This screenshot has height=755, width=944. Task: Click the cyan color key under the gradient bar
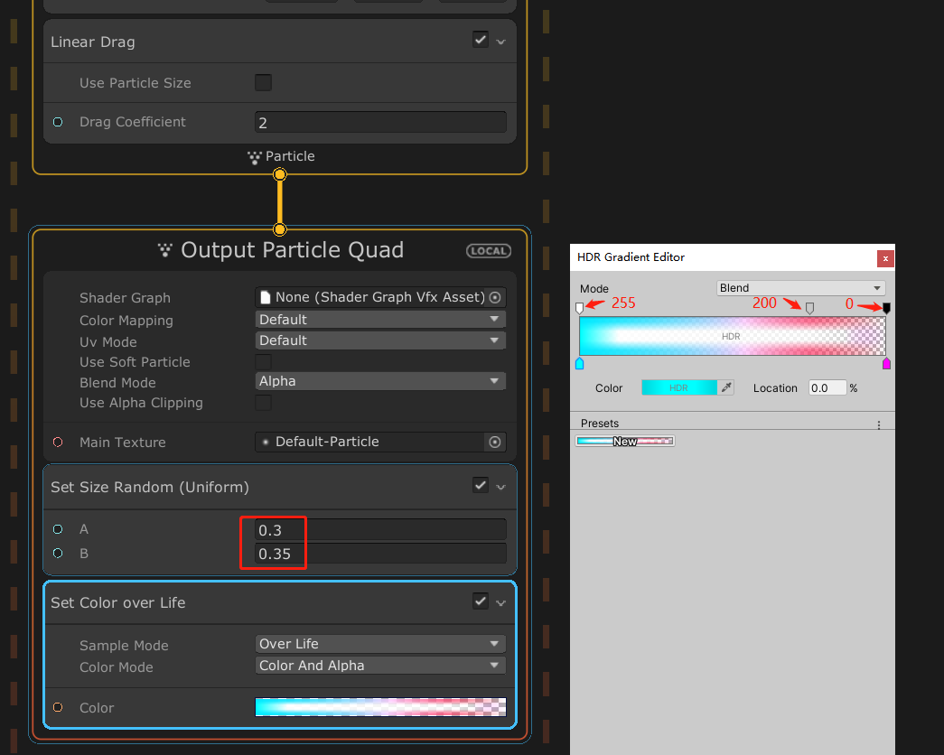coord(579,363)
